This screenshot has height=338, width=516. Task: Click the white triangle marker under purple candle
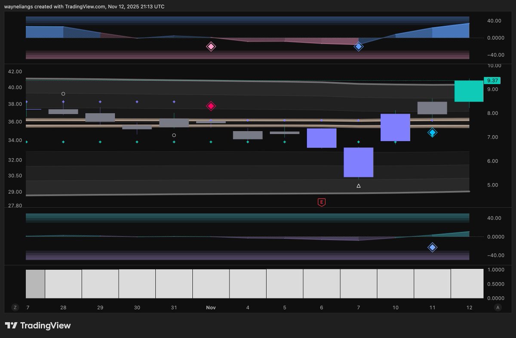(359, 186)
